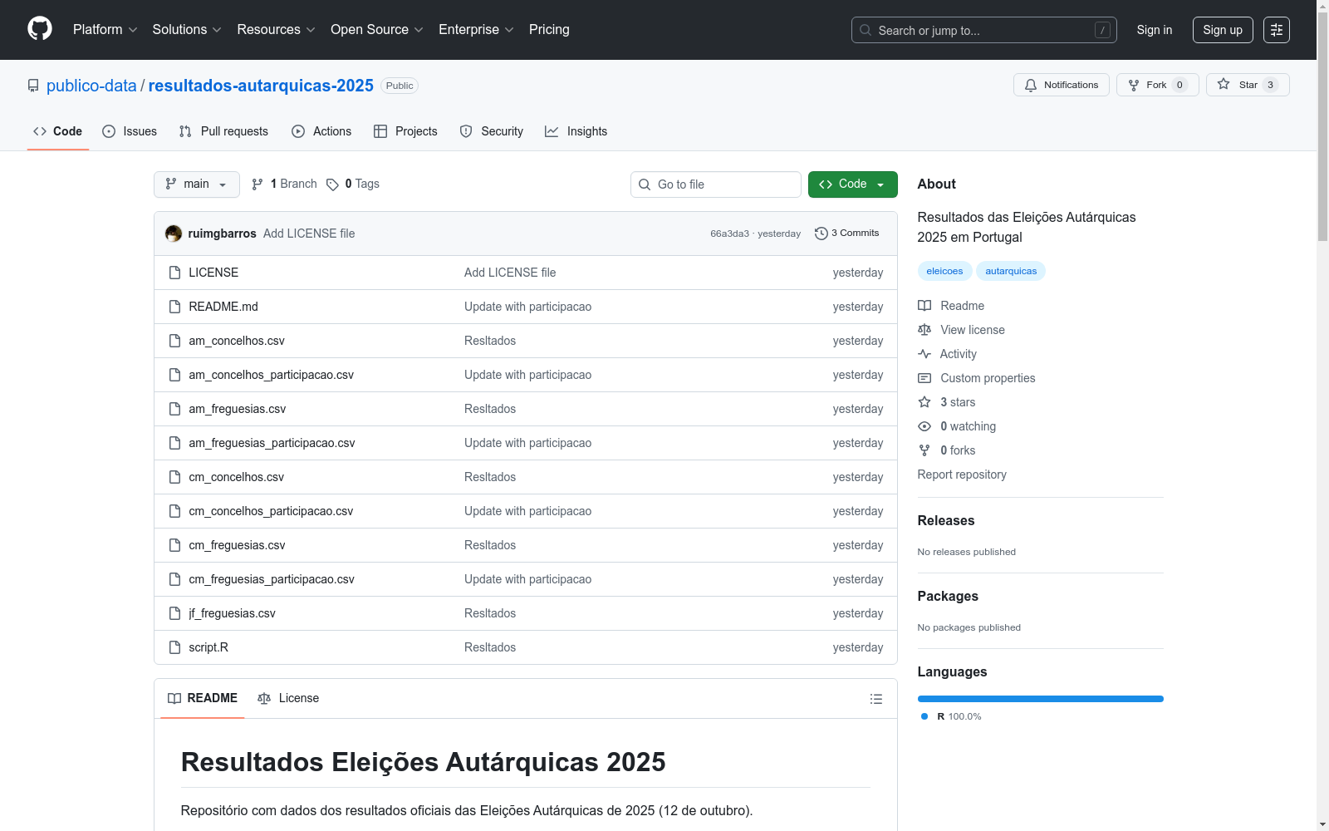Click the file icon beside cm_freguesias_participacao.csv
The height and width of the screenshot is (831, 1329).
(x=174, y=579)
